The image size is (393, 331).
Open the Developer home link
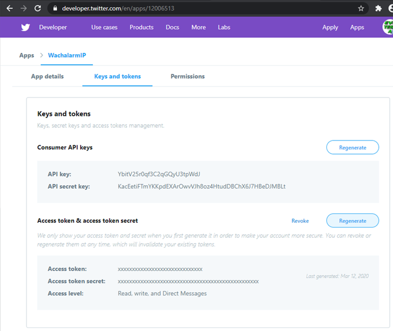click(53, 27)
